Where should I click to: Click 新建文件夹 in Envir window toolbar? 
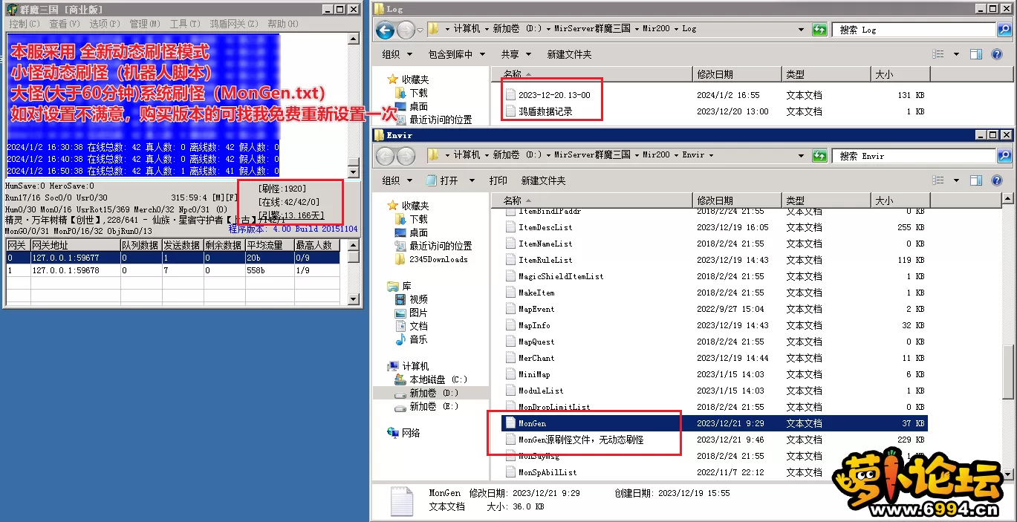click(543, 180)
